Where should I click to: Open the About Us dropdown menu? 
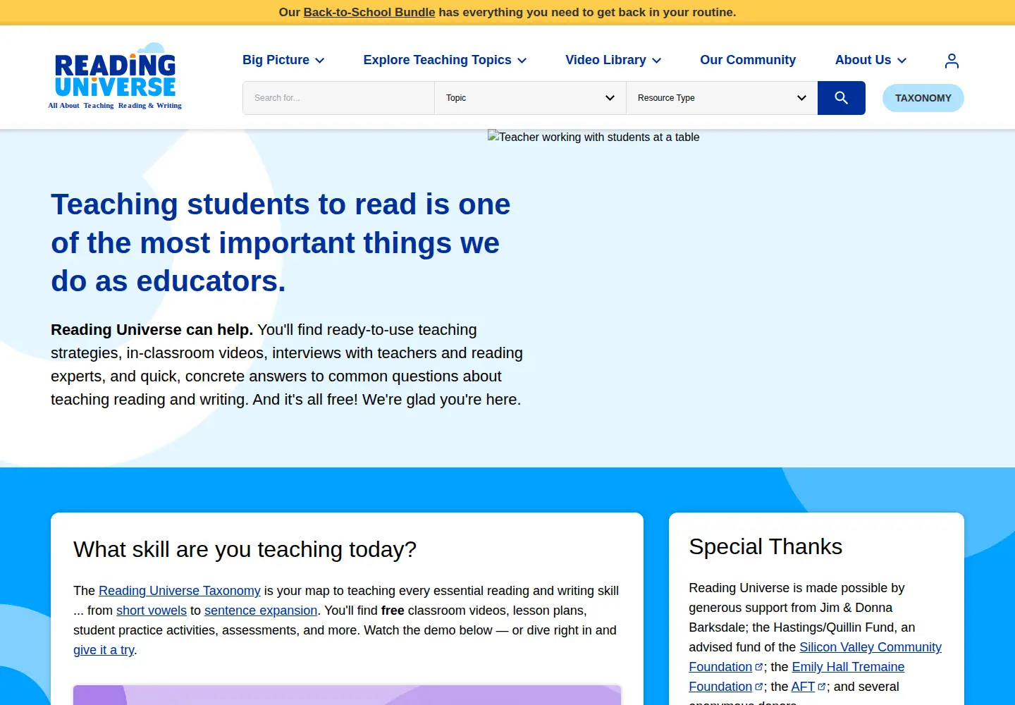pyautogui.click(x=871, y=60)
